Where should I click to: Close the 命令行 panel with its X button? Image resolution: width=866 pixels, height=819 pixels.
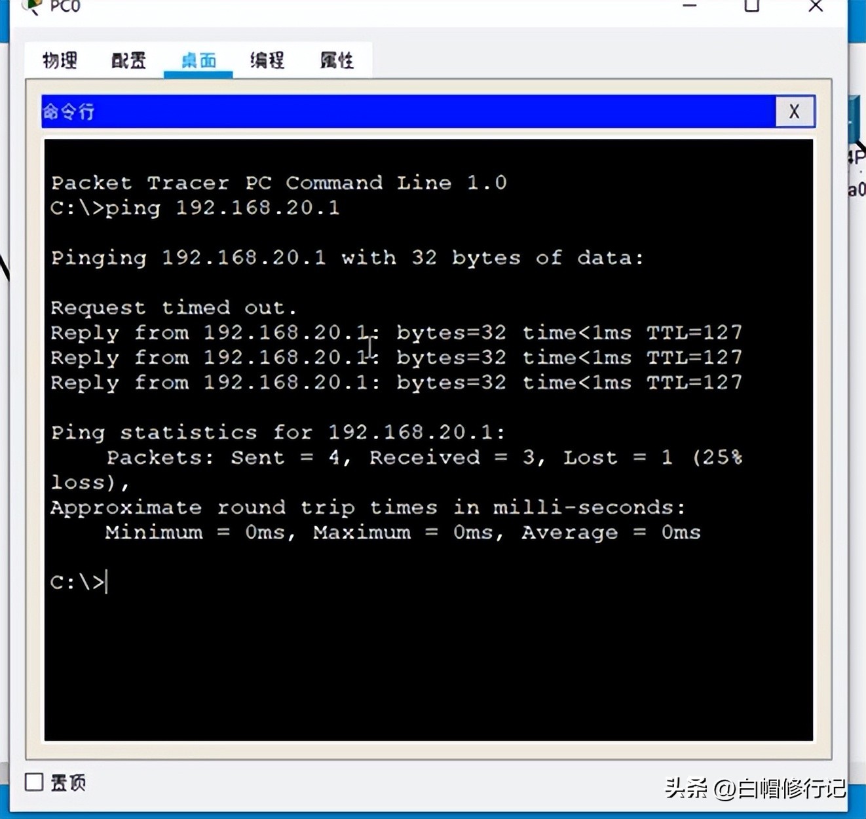(x=795, y=111)
